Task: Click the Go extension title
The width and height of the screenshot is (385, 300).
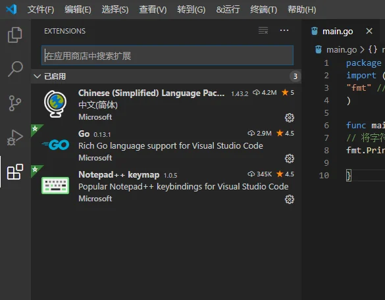Action: click(84, 134)
